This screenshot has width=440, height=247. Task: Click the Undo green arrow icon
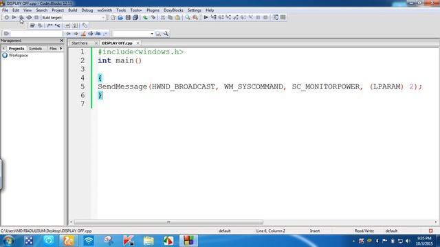pos(145,17)
